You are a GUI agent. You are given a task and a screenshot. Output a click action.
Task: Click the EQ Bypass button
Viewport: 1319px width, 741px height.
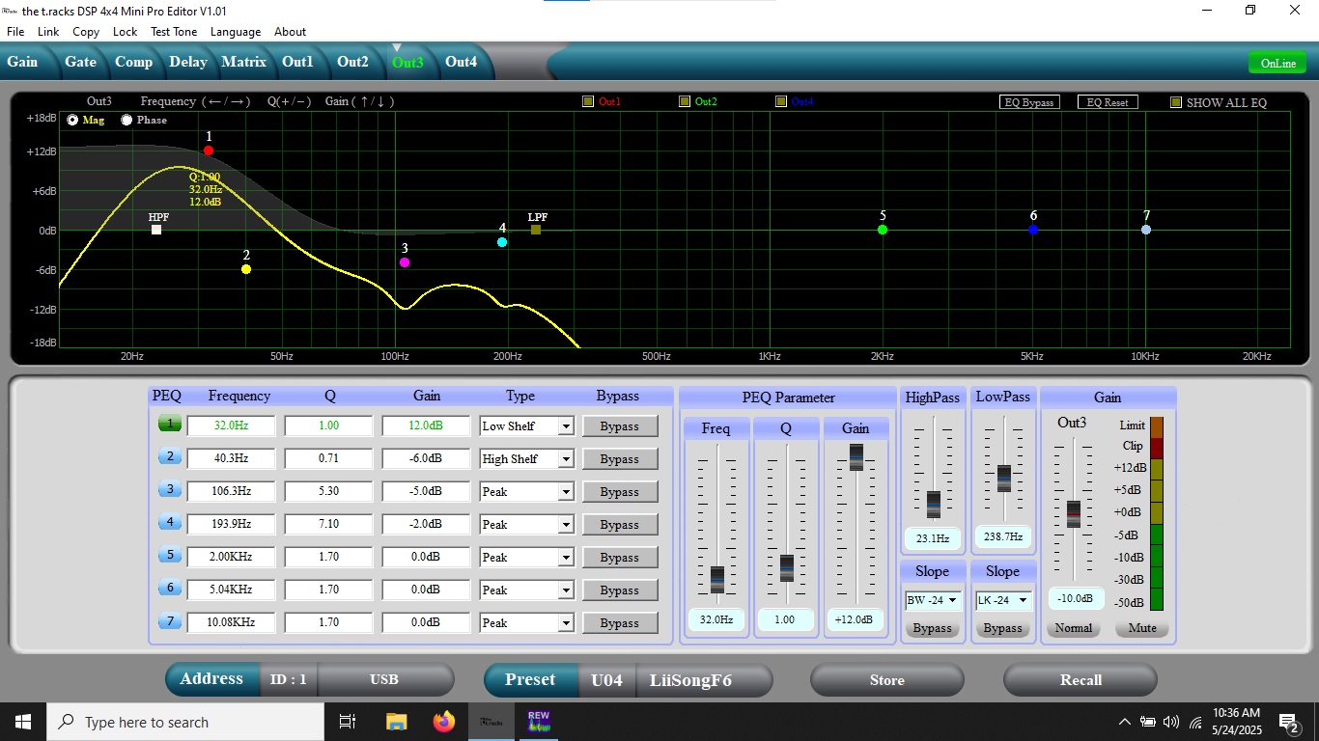(1029, 102)
